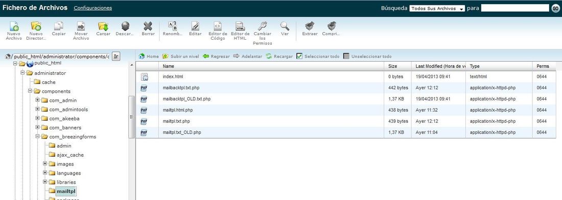
Task: Sort by the Last Modified column header
Action: tap(439, 66)
